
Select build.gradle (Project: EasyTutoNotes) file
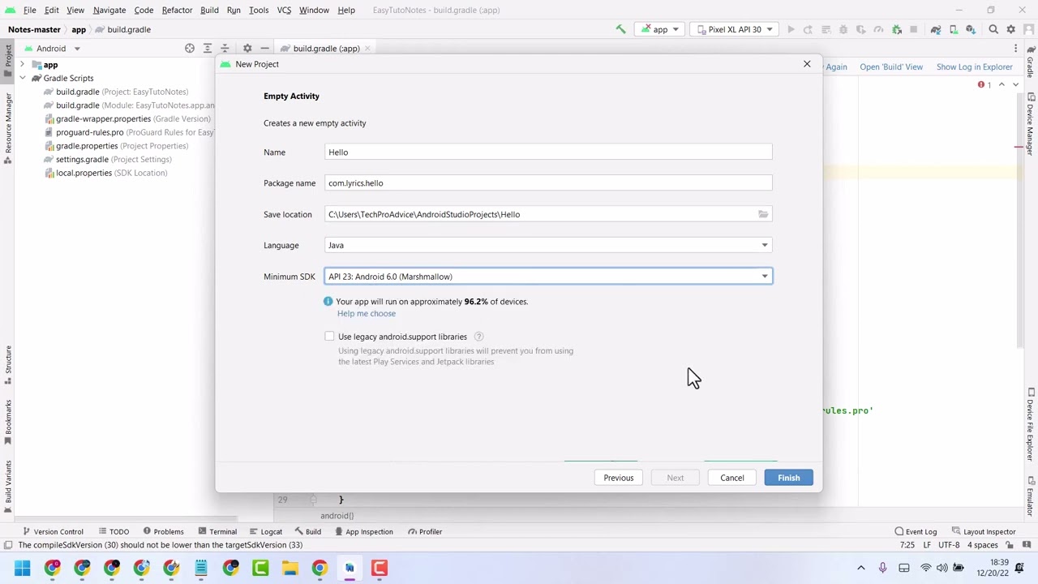(x=122, y=92)
